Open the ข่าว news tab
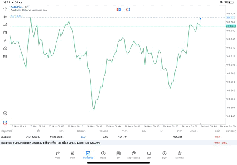This screenshot has height=165, width=237. pyautogui.click(x=118, y=155)
